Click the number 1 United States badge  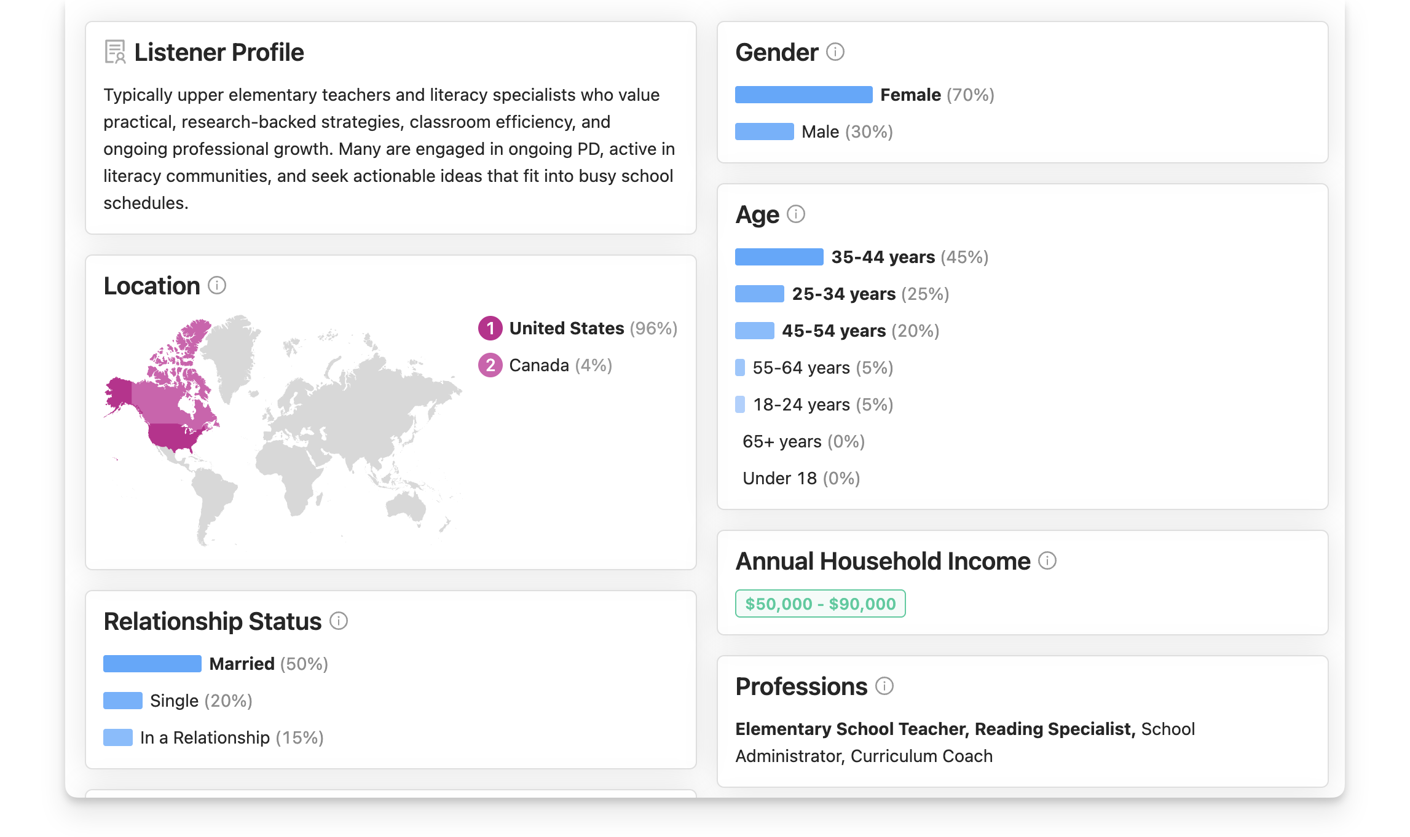[490, 328]
